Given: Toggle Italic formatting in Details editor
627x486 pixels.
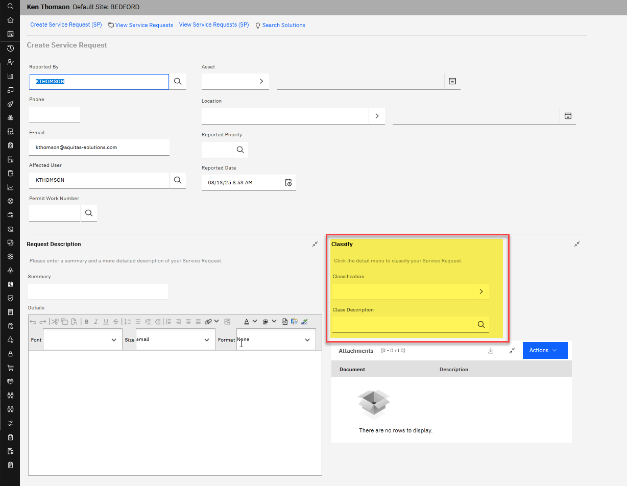Looking at the screenshot, I should point(95,322).
